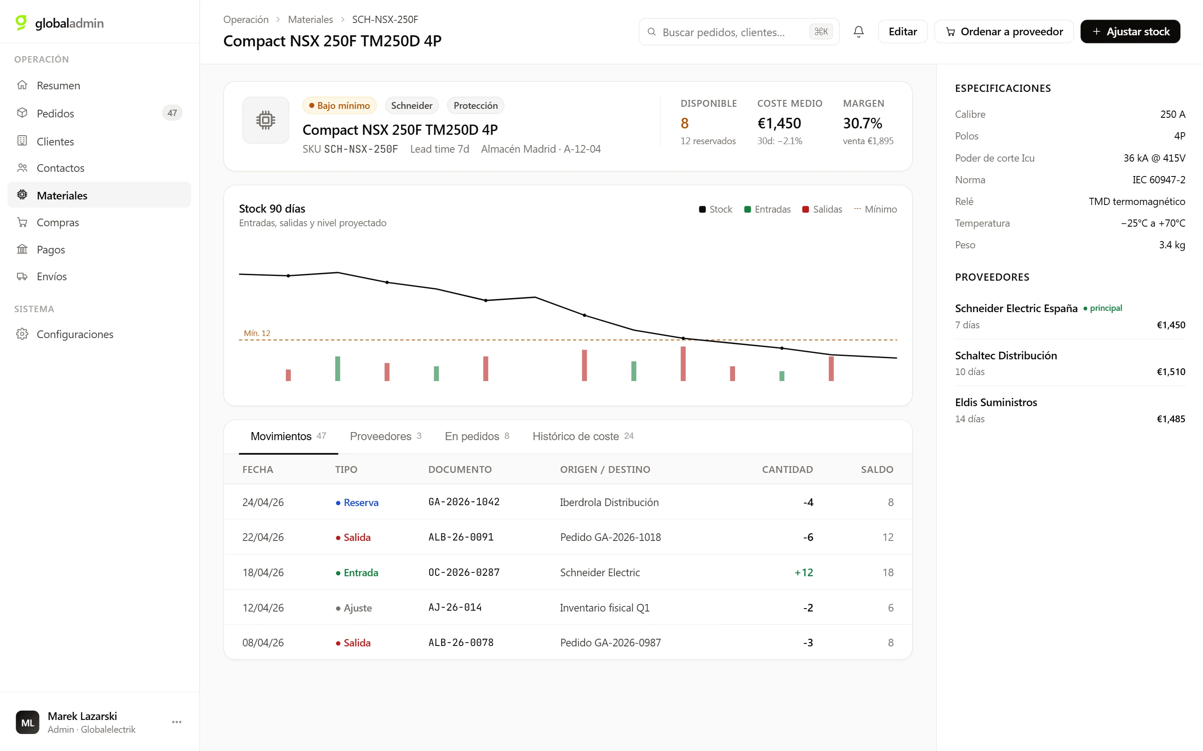Click the Materiales chip icon in sidebar
The image size is (1203, 751).
22,195
